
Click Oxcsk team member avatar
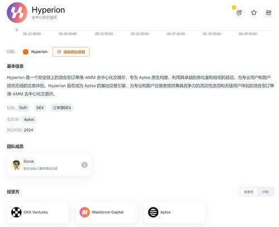[16, 165]
